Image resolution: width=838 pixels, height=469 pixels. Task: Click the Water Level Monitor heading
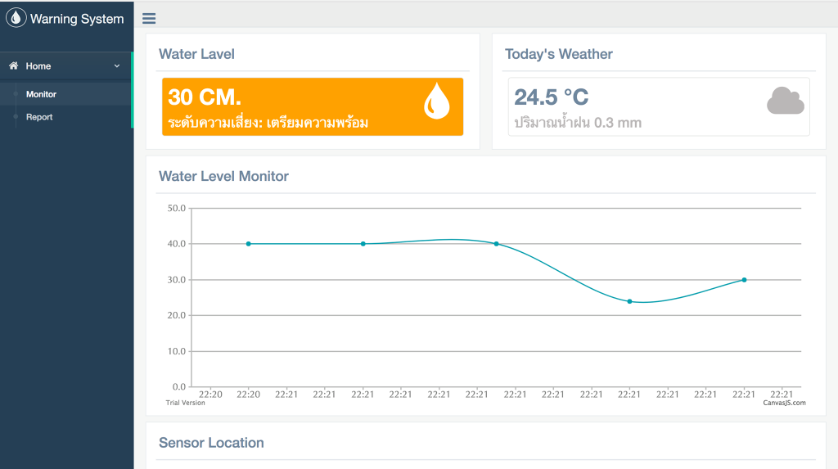pos(223,176)
